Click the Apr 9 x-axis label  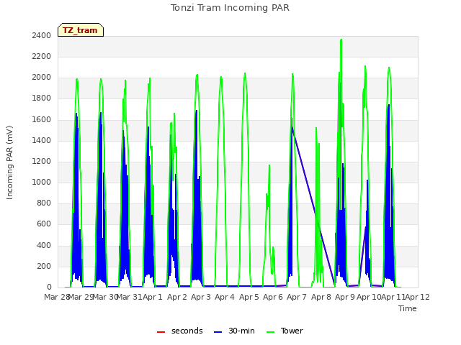[345, 297]
